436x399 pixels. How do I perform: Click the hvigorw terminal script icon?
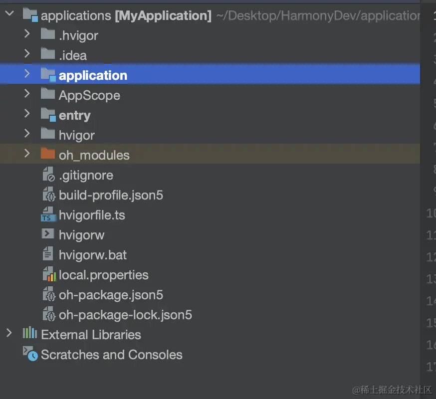(48, 234)
